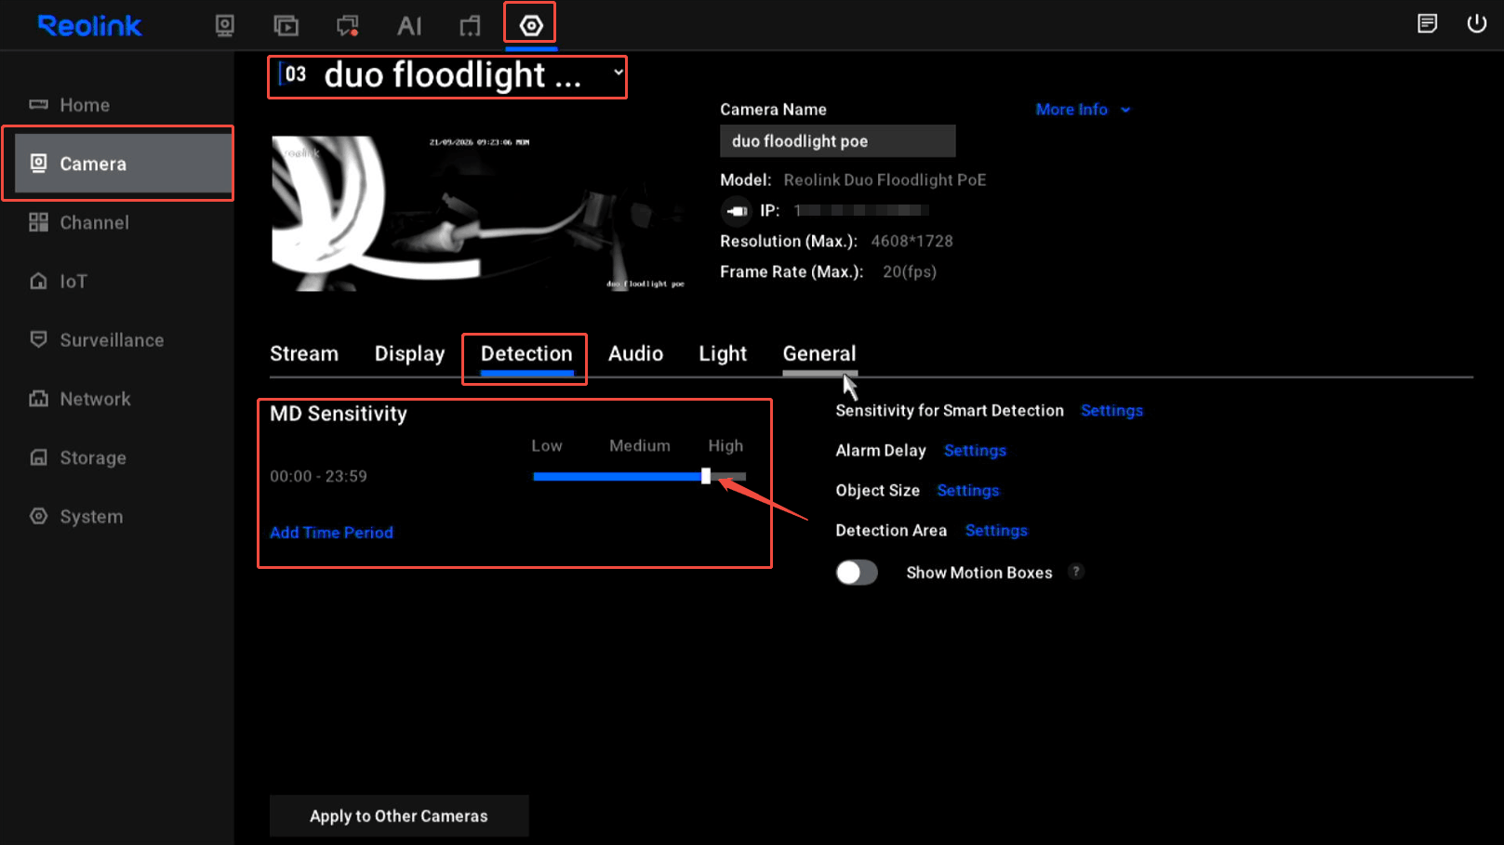The width and height of the screenshot is (1504, 845).
Task: Open Alarm Delay Settings
Action: [x=975, y=451]
